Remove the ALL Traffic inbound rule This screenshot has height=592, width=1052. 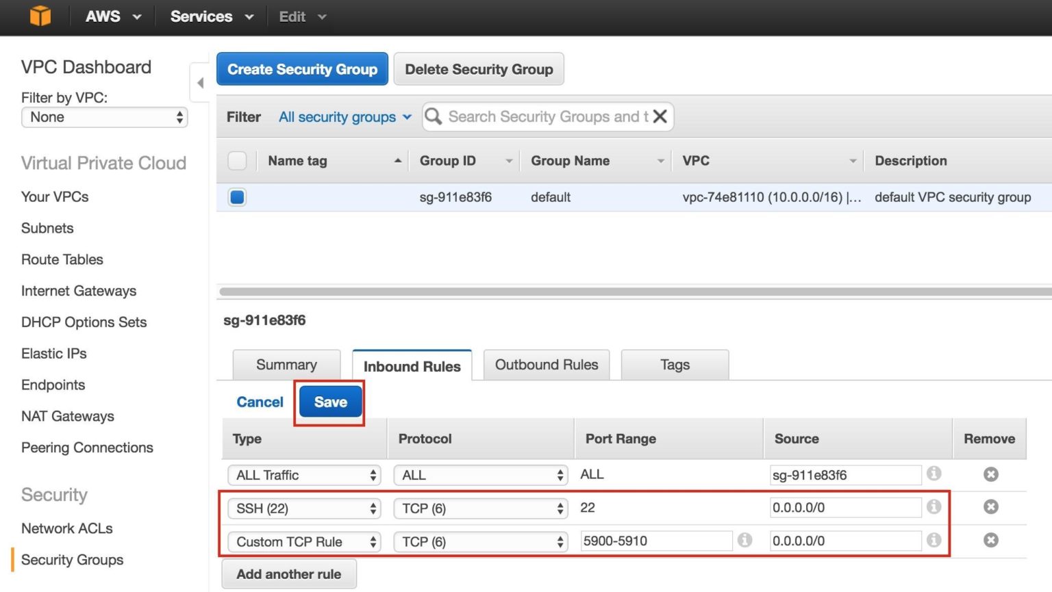click(x=990, y=474)
